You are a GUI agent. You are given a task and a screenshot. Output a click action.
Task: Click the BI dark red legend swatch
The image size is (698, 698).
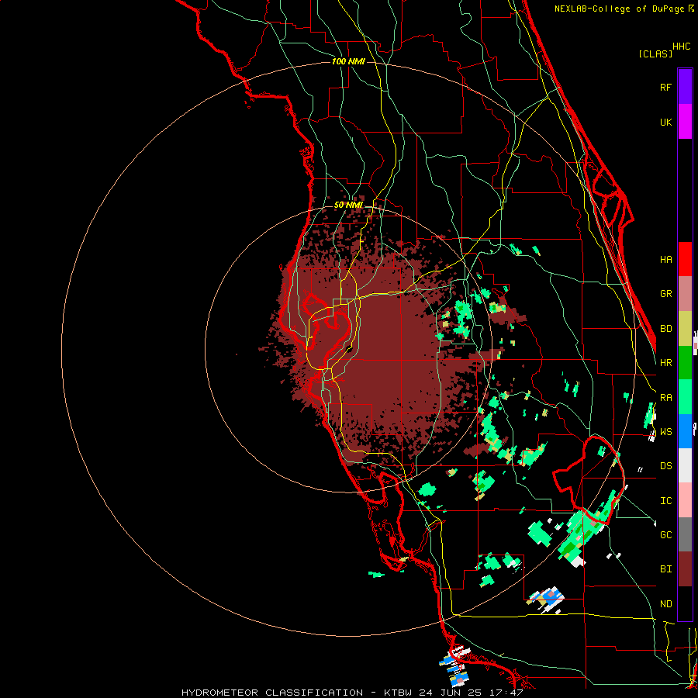tap(685, 569)
